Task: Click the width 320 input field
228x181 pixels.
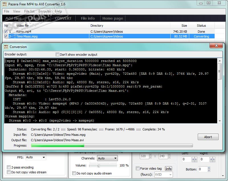Action: [x=145, y=156]
